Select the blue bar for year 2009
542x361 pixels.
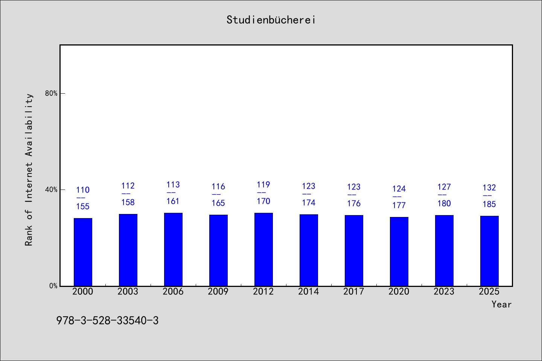(218, 250)
